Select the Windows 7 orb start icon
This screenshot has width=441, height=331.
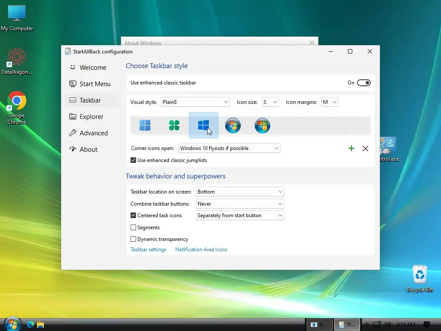coord(233,125)
